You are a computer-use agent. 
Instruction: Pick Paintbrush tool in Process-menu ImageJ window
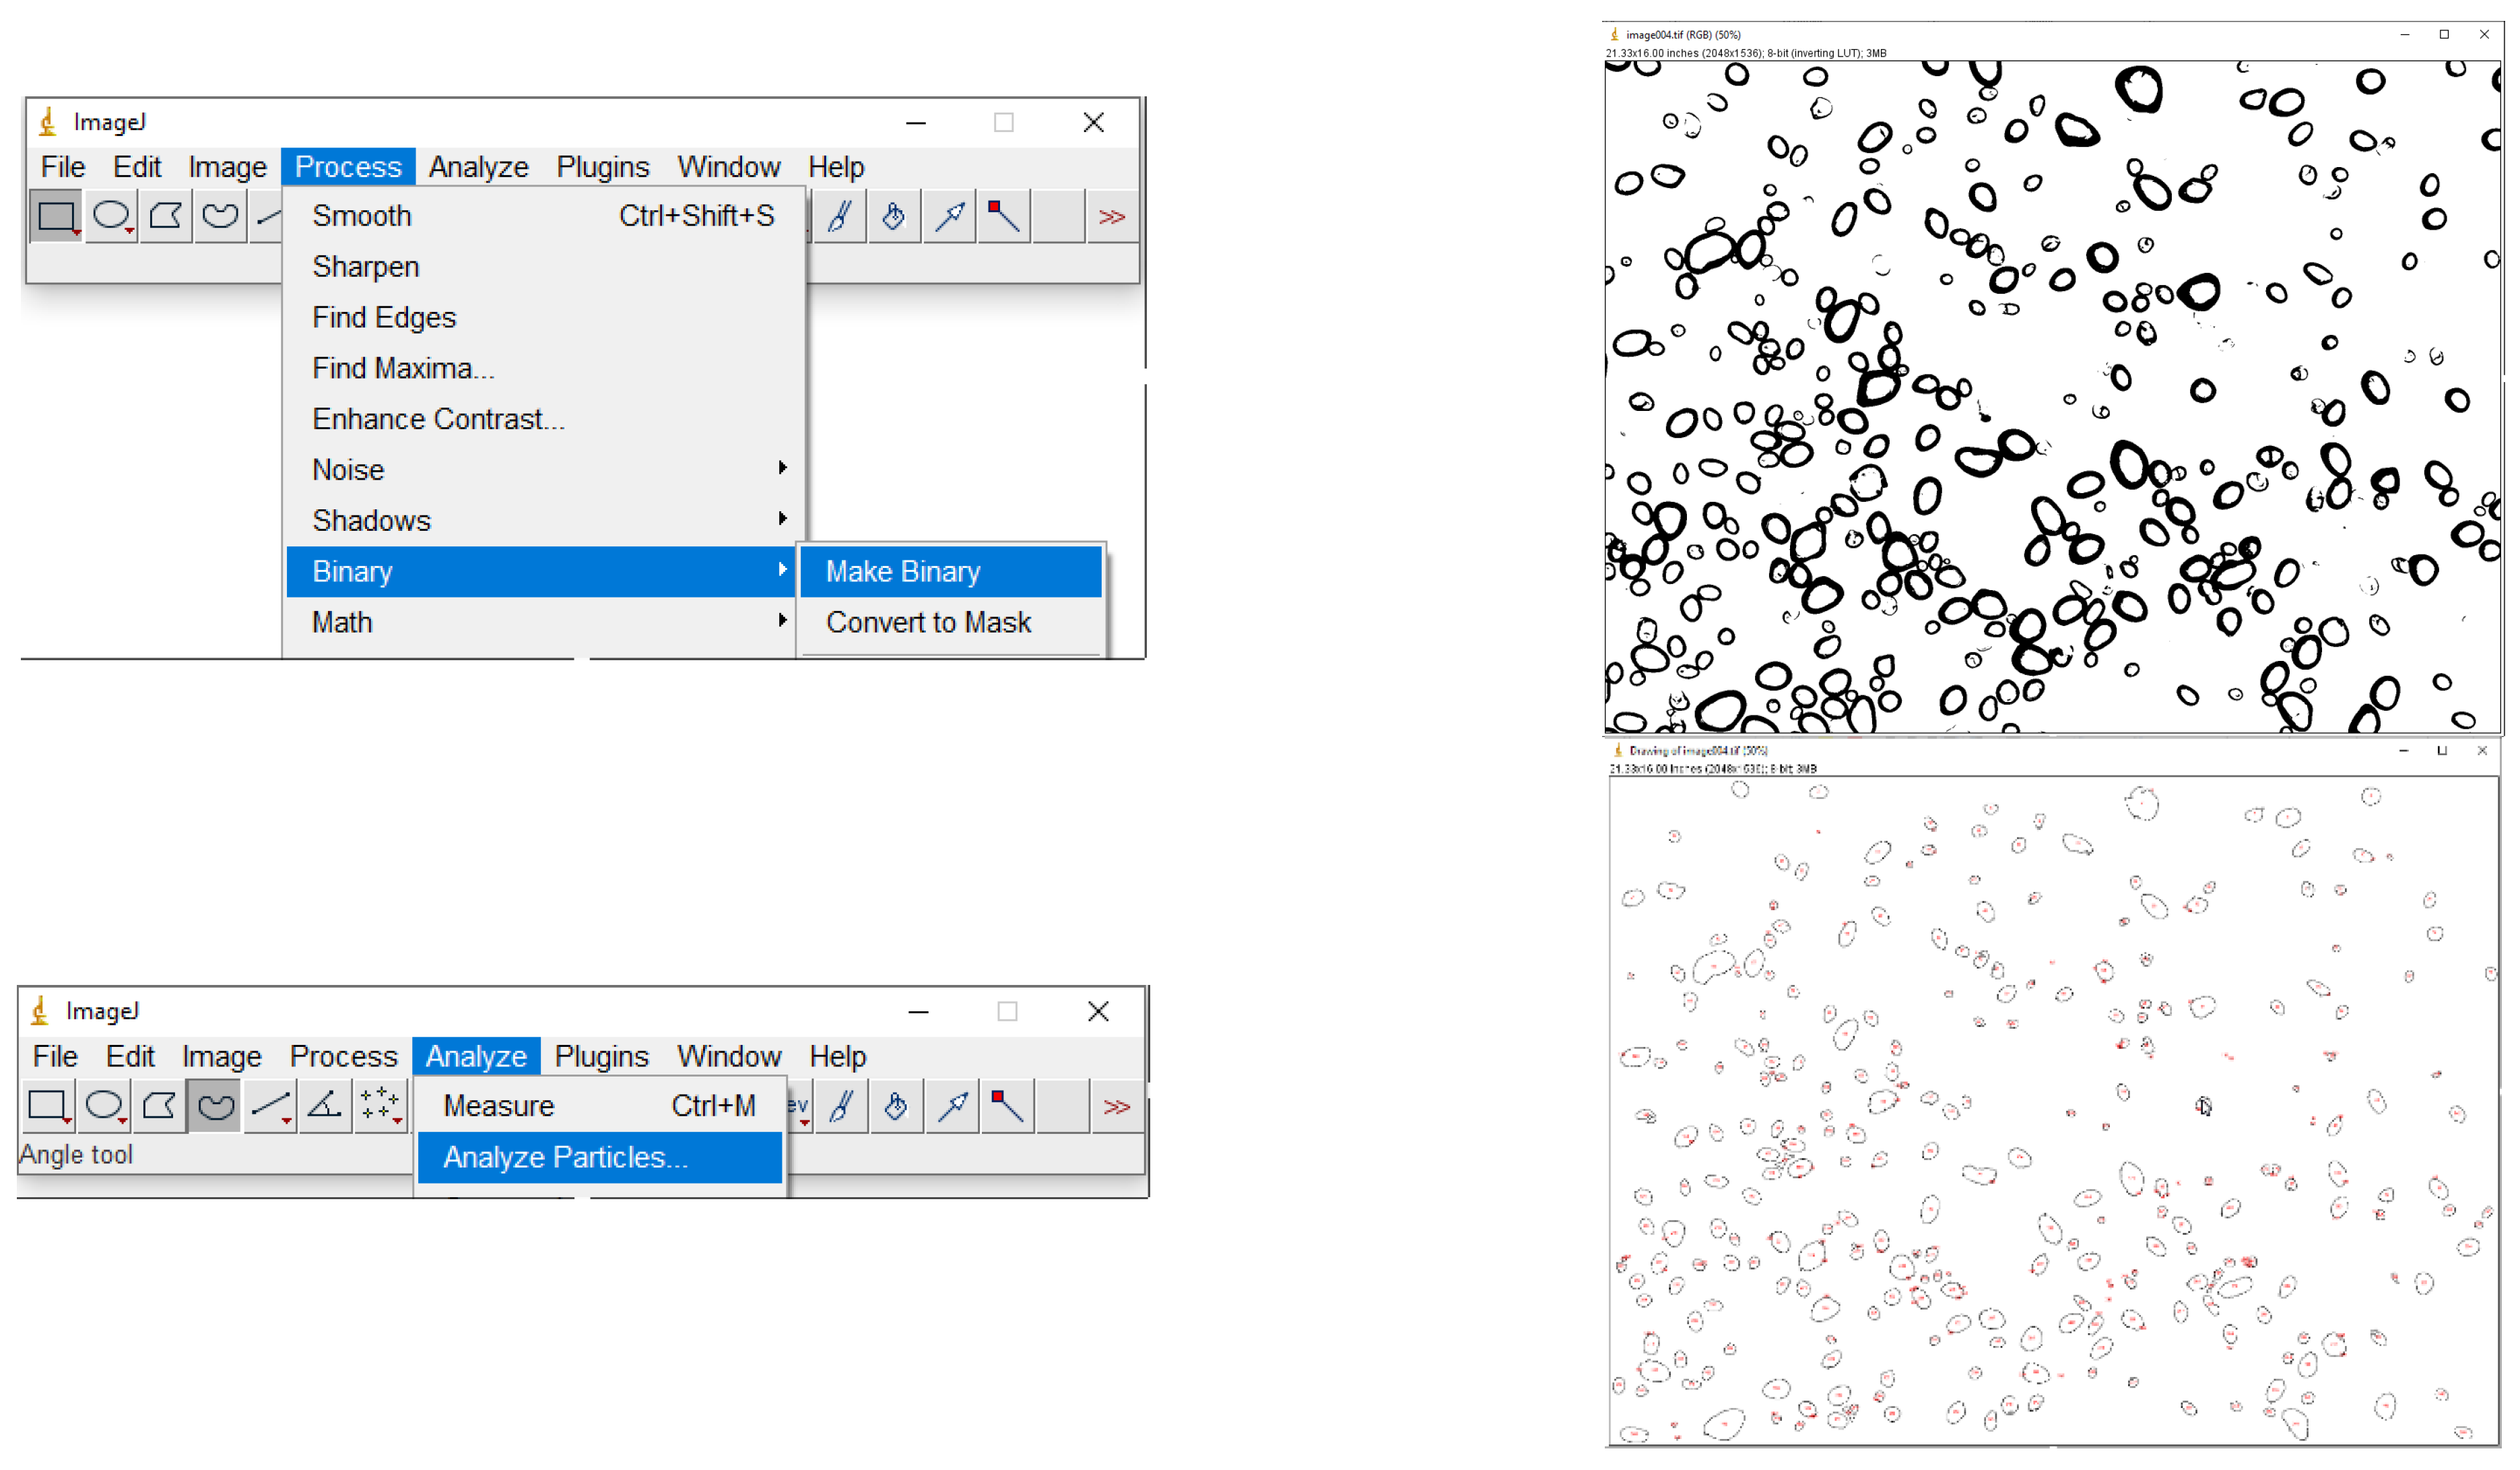tap(840, 216)
